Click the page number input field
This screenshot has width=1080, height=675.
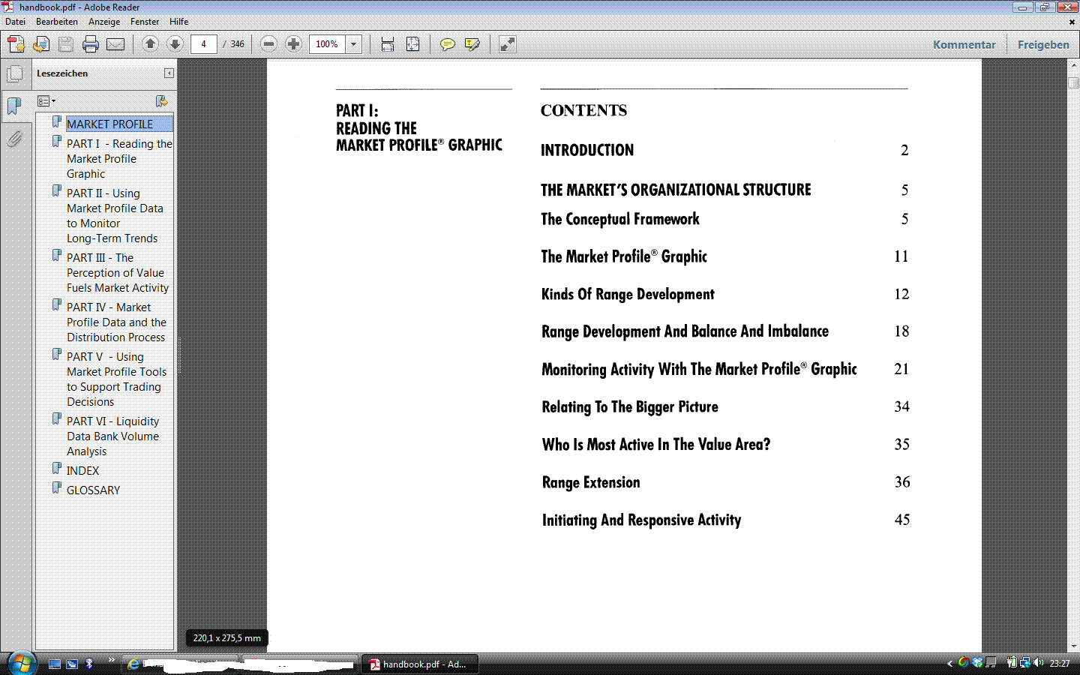(x=203, y=44)
